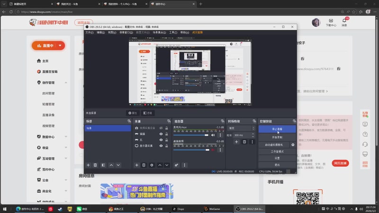Image resolution: width=379 pixels, height=213 pixels.
Task: Pop out the mixer dock with its float icon
Action: (x=222, y=121)
